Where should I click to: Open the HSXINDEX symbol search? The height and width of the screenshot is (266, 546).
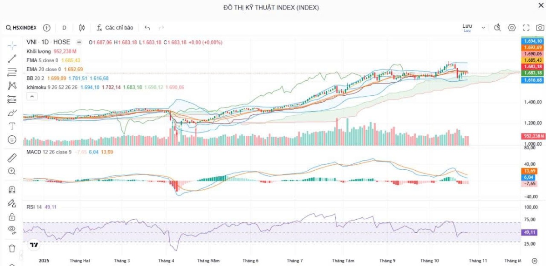pyautogui.click(x=20, y=28)
